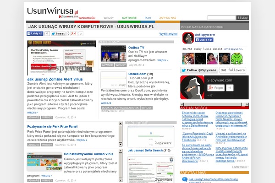
Task: Click the Wyślij artykuł link
Action: point(168,34)
